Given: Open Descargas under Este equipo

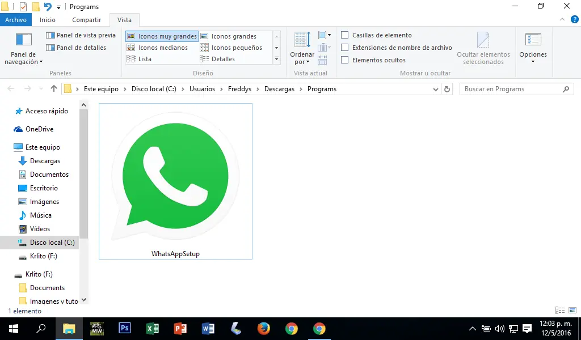Looking at the screenshot, I should pyautogui.click(x=39, y=161).
